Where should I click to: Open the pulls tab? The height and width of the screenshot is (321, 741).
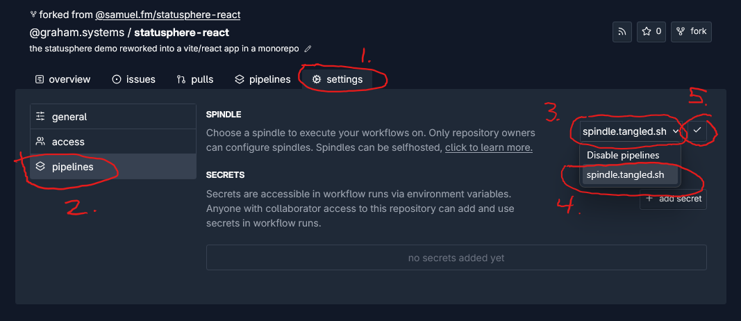pyautogui.click(x=195, y=79)
